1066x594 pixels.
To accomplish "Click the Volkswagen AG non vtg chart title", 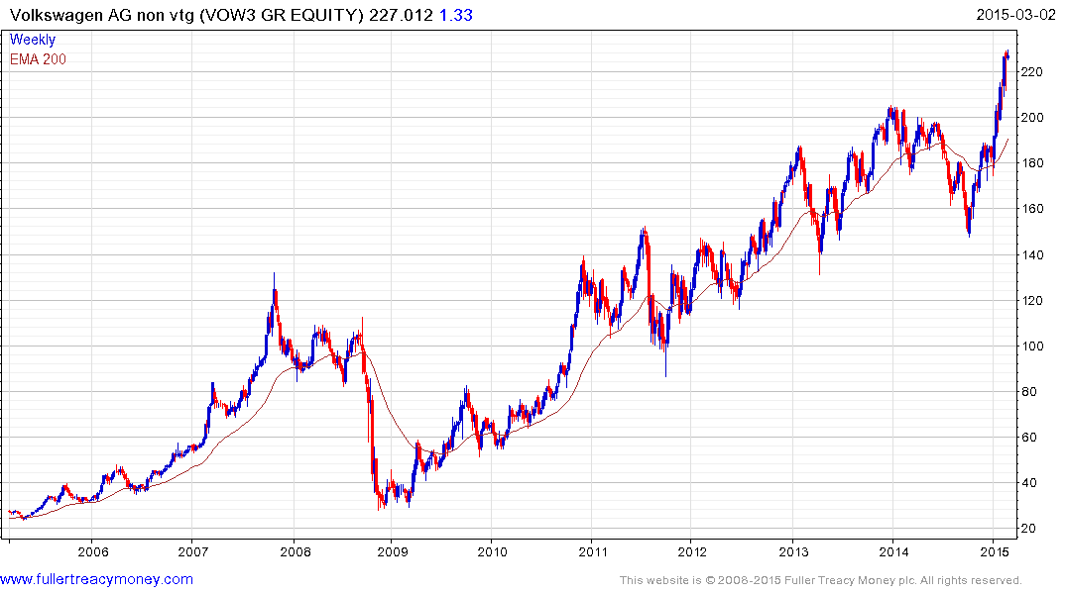I will (x=186, y=15).
